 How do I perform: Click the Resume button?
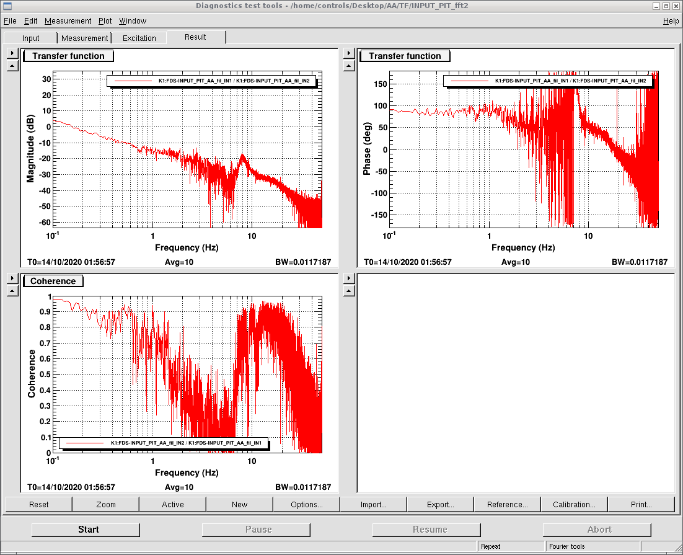coord(426,530)
